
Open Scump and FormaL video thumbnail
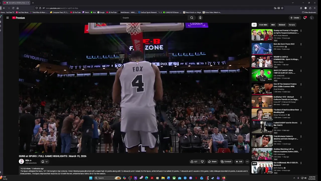(x=262, y=35)
